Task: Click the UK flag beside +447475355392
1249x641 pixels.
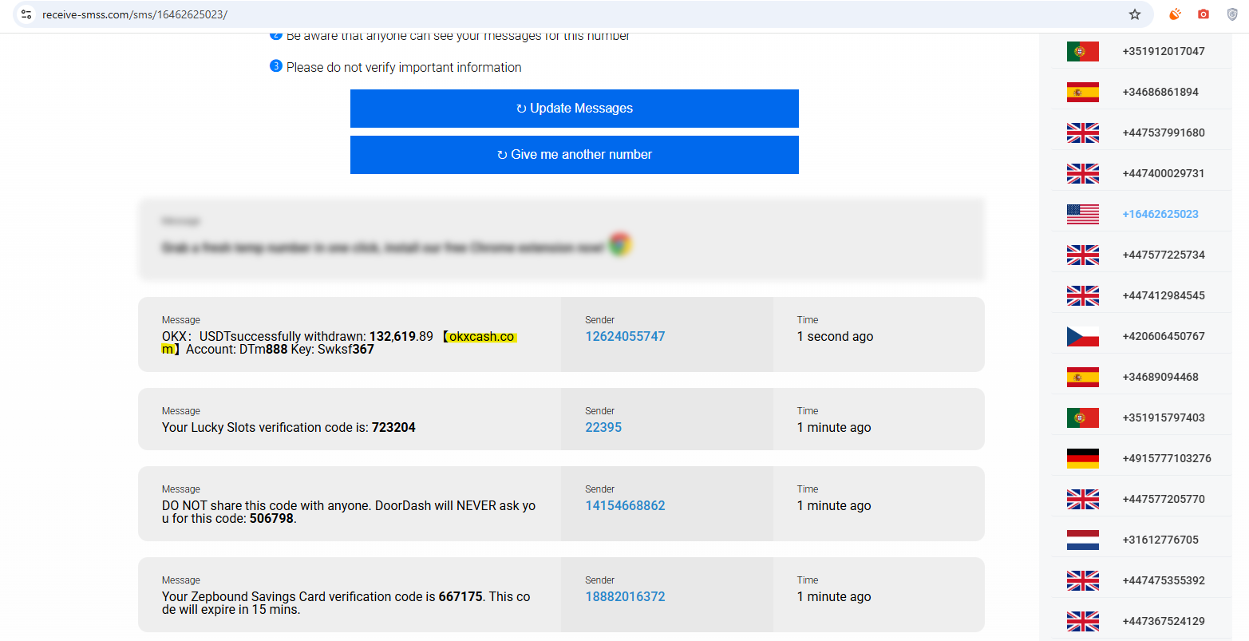Action: click(x=1083, y=580)
